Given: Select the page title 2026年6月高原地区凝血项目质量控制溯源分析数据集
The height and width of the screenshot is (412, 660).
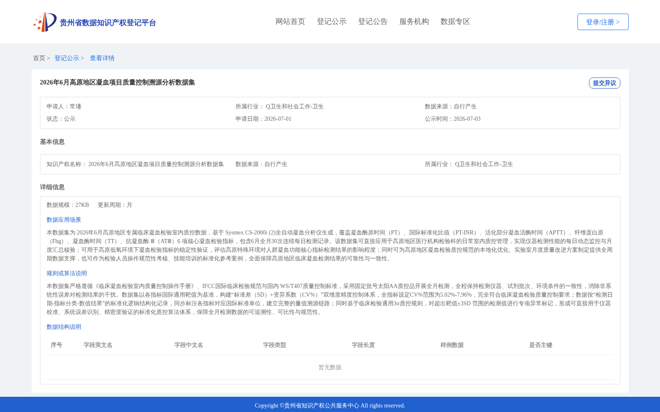Looking at the screenshot, I should 117,82.
